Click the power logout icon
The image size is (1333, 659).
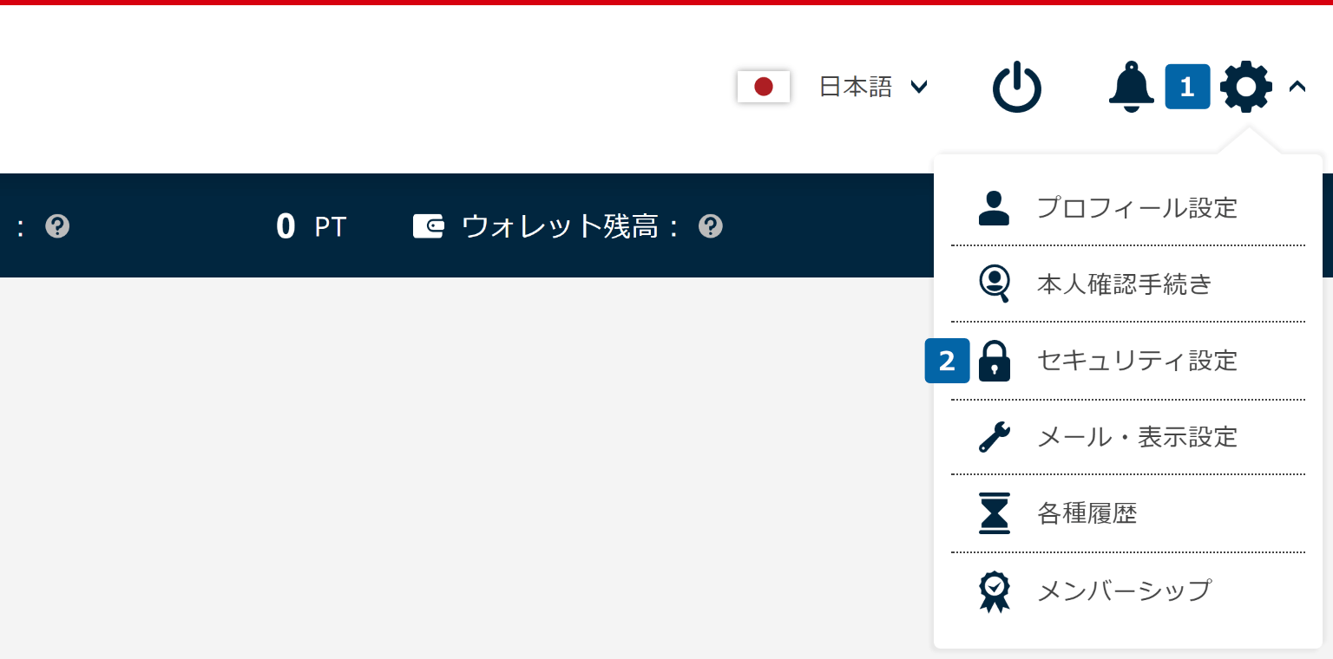(1017, 87)
